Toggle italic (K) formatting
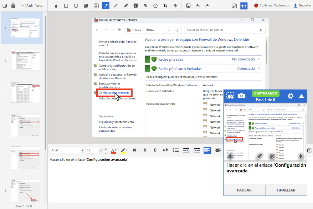Viewport: 313px width, 209px height. (x=145, y=150)
